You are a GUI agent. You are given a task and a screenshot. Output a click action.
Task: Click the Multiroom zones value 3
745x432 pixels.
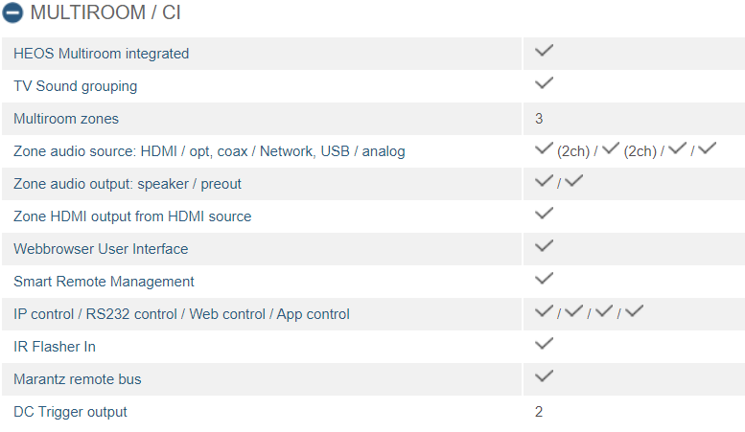(539, 119)
